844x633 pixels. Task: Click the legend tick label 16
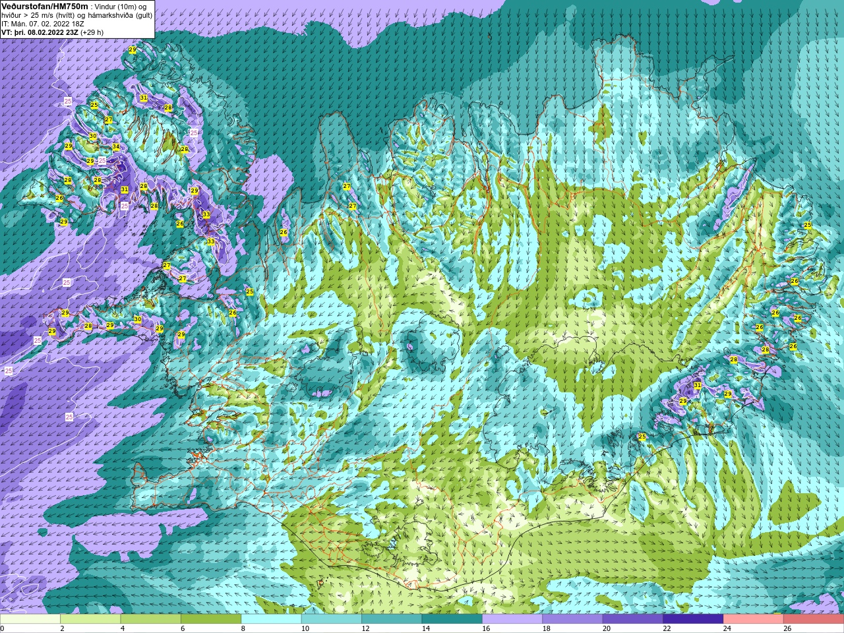tap(486, 628)
